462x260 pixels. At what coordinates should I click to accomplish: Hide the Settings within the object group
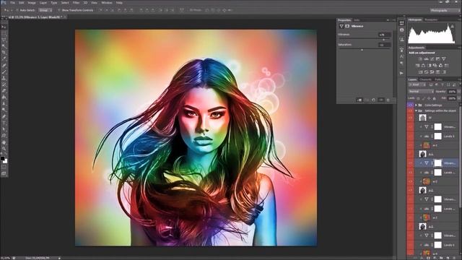[x=411, y=110]
